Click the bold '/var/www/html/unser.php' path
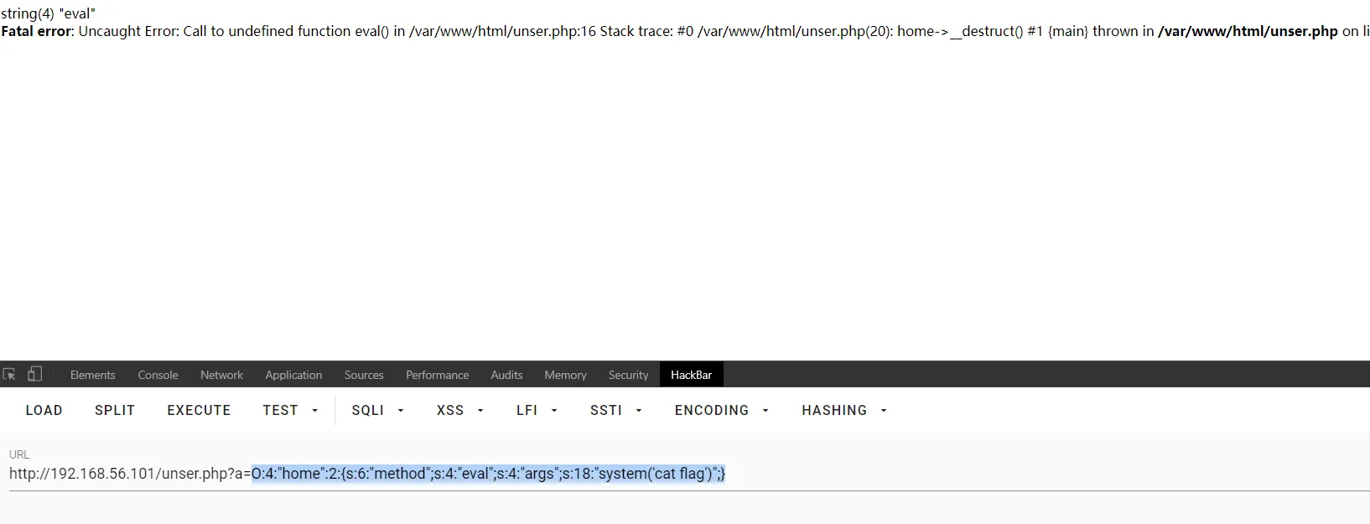This screenshot has height=524, width=1370. [x=1248, y=31]
